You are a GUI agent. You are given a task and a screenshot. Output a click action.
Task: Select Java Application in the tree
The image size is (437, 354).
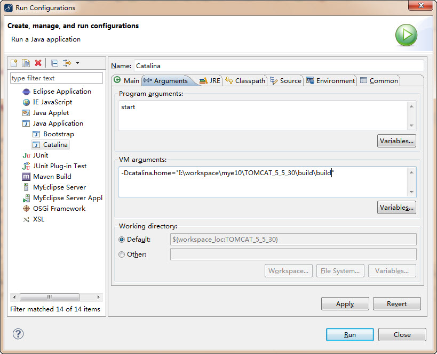pos(58,124)
